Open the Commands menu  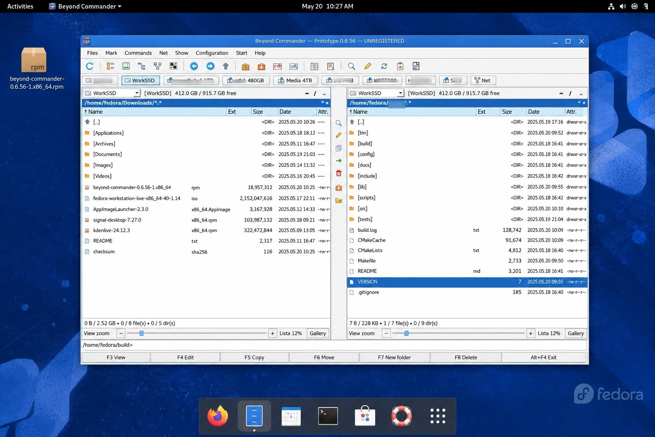click(x=138, y=53)
